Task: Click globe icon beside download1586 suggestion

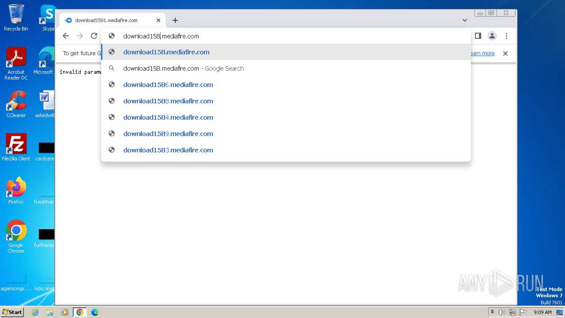Action: [x=112, y=85]
